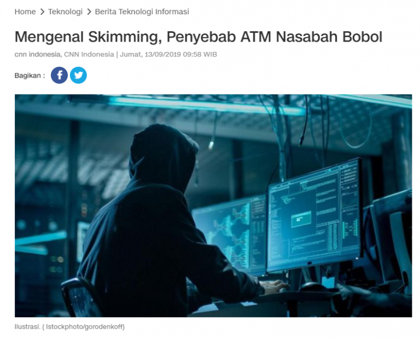Go to the Home breadcrumb
The height and width of the screenshot is (339, 420).
(x=25, y=12)
